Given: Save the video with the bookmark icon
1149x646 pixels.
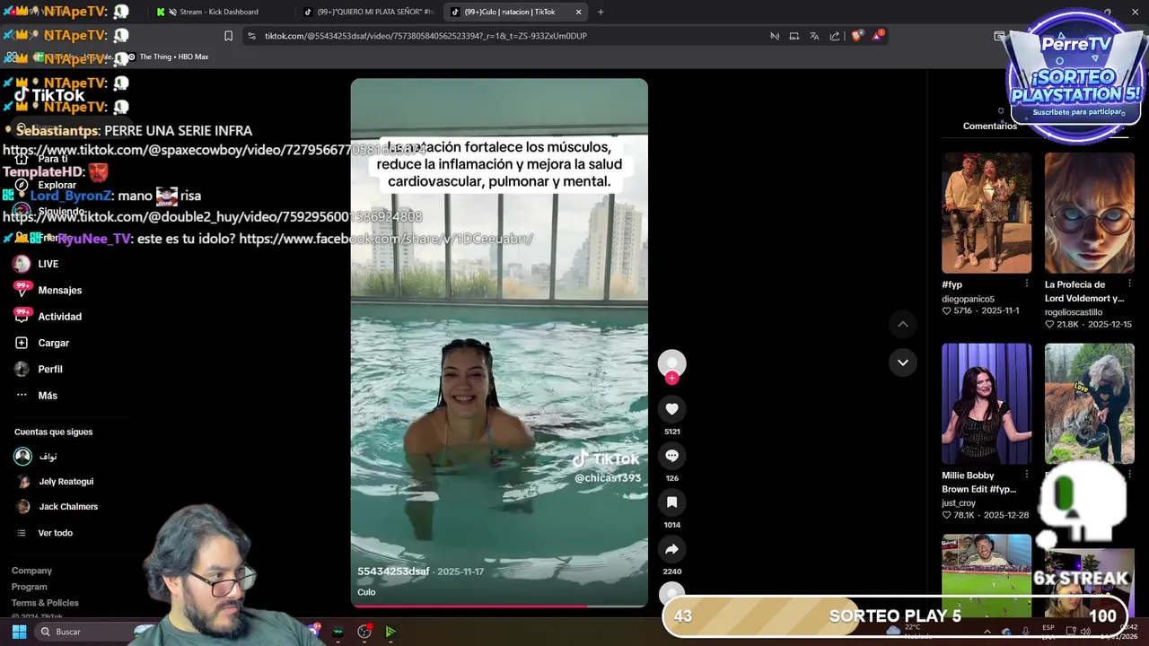Looking at the screenshot, I should coord(671,502).
